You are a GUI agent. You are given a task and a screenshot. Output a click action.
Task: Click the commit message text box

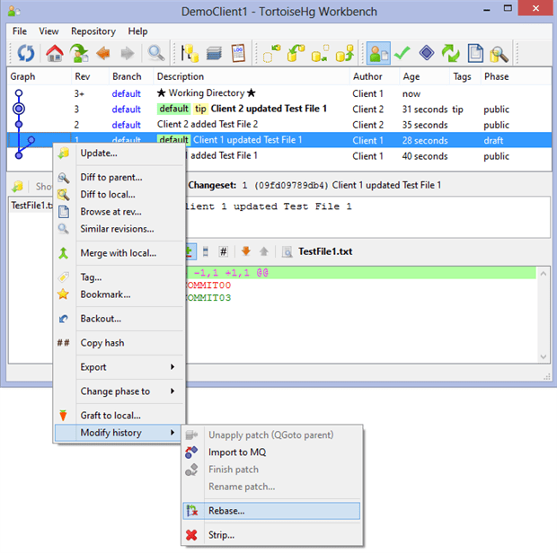point(367,217)
